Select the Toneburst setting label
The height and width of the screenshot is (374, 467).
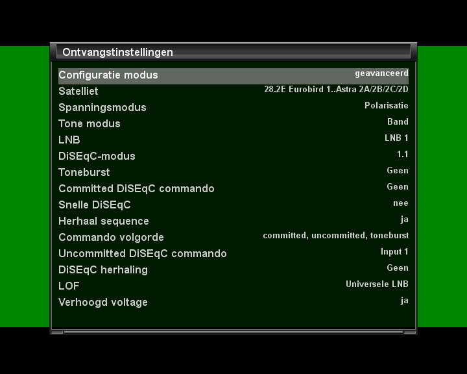(84, 172)
